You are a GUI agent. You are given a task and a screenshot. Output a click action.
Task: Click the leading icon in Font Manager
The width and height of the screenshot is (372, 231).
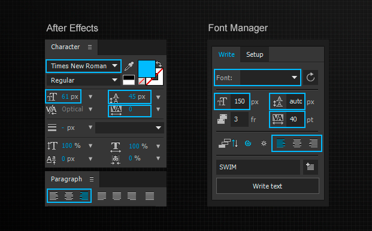click(277, 102)
